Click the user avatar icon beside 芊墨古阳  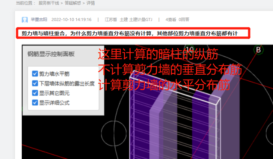pos(25,19)
